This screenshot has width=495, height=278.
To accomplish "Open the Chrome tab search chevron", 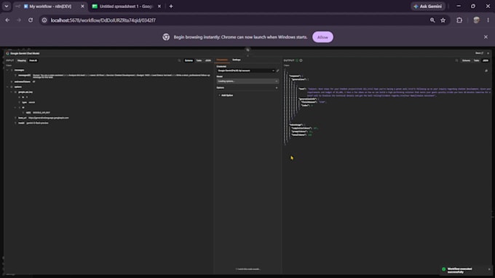I will pos(7,7).
